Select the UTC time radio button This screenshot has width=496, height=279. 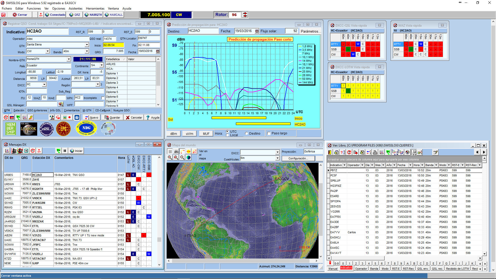click(227, 131)
